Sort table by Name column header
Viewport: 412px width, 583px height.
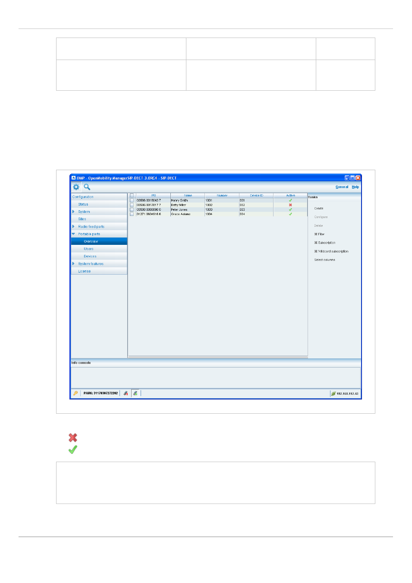(188, 196)
